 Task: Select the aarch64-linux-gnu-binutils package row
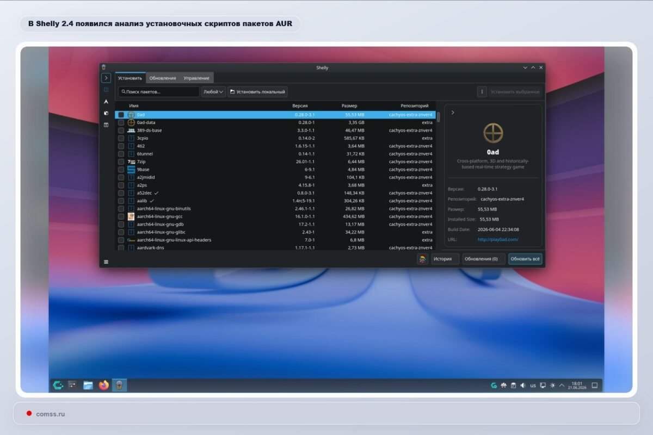pyautogui.click(x=275, y=209)
